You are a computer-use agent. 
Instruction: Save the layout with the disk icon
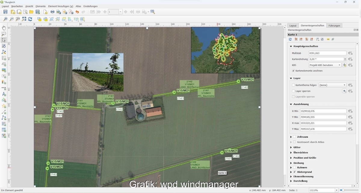tap(5, 12)
